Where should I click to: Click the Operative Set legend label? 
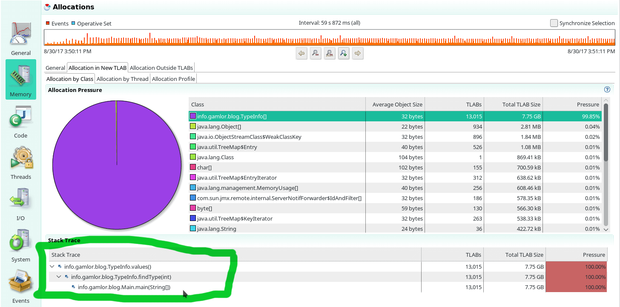pyautogui.click(x=94, y=23)
